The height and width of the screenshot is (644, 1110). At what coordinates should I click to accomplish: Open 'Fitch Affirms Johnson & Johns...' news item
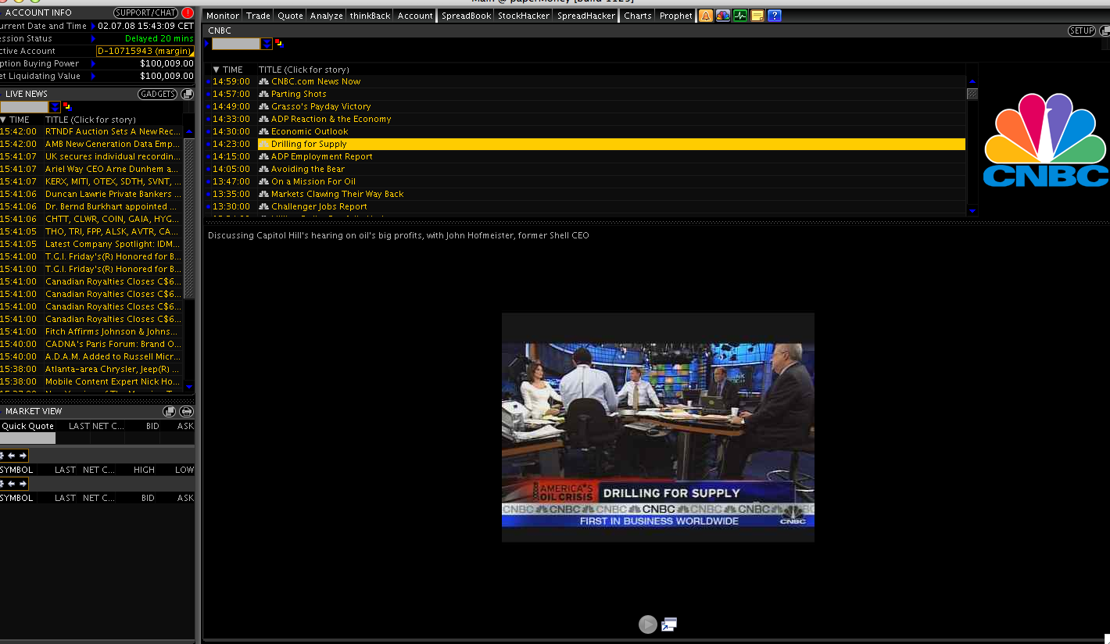pyautogui.click(x=113, y=331)
